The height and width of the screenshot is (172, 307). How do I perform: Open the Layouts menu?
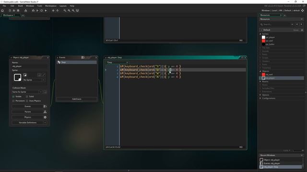click(63, 6)
